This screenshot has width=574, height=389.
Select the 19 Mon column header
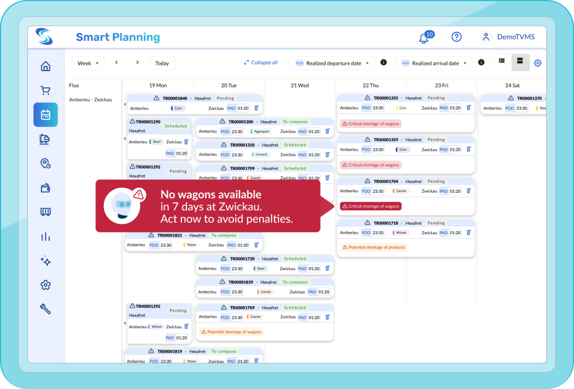(x=158, y=85)
